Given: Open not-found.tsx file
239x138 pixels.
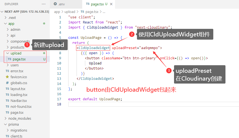Looking at the screenshot, I should point(21,106).
